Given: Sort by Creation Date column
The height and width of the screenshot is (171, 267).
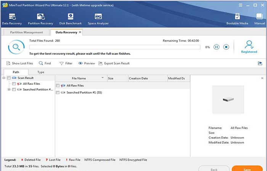Looking at the screenshot, I should [148, 78].
